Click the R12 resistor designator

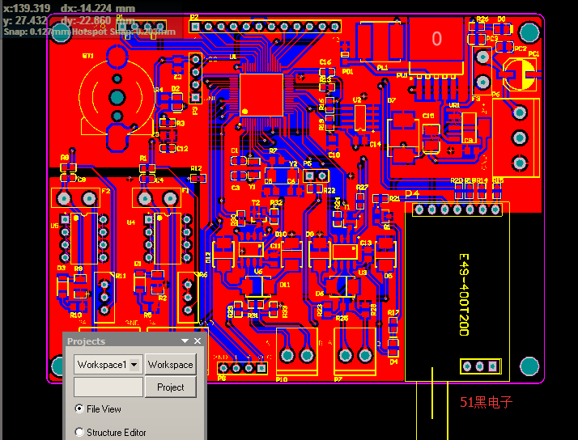196,168
